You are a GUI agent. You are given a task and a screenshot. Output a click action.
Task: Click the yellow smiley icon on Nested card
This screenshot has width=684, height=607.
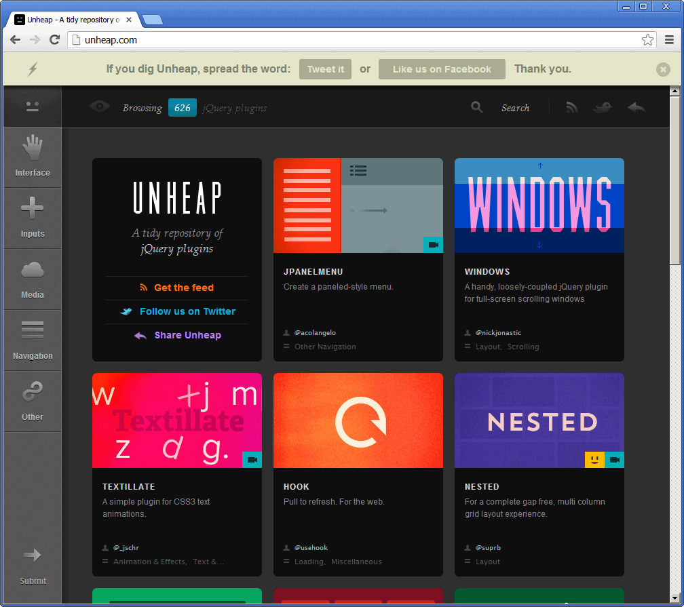click(x=594, y=460)
